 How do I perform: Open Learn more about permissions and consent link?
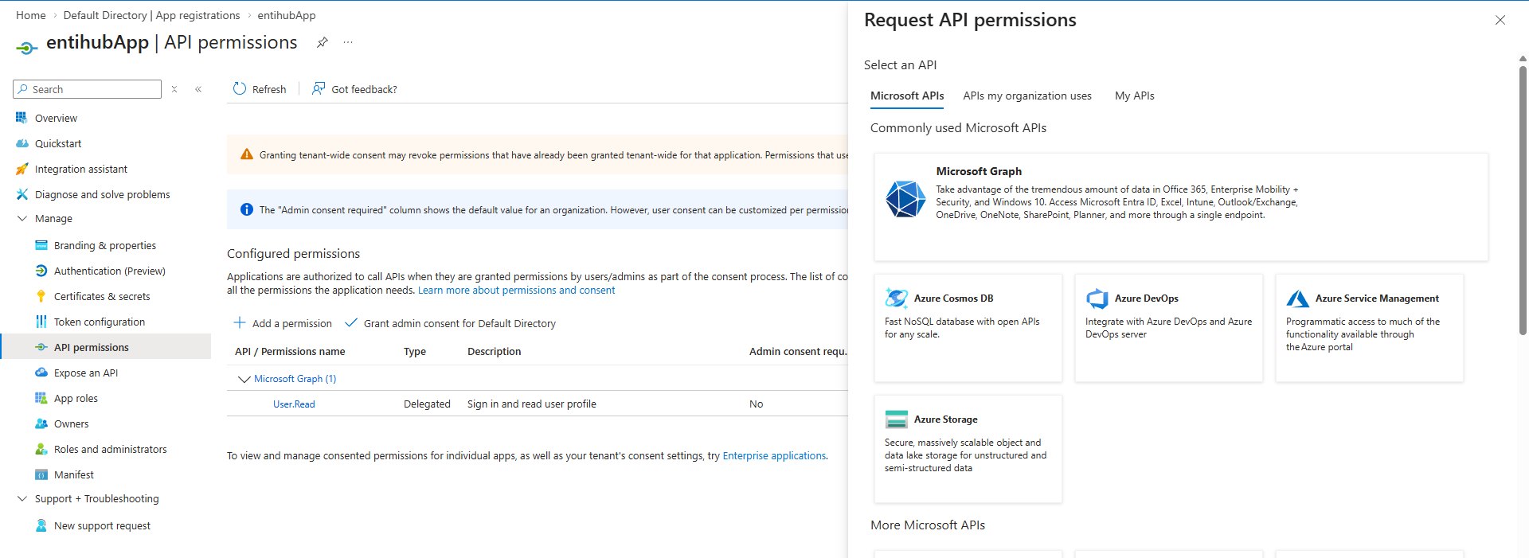click(x=517, y=291)
